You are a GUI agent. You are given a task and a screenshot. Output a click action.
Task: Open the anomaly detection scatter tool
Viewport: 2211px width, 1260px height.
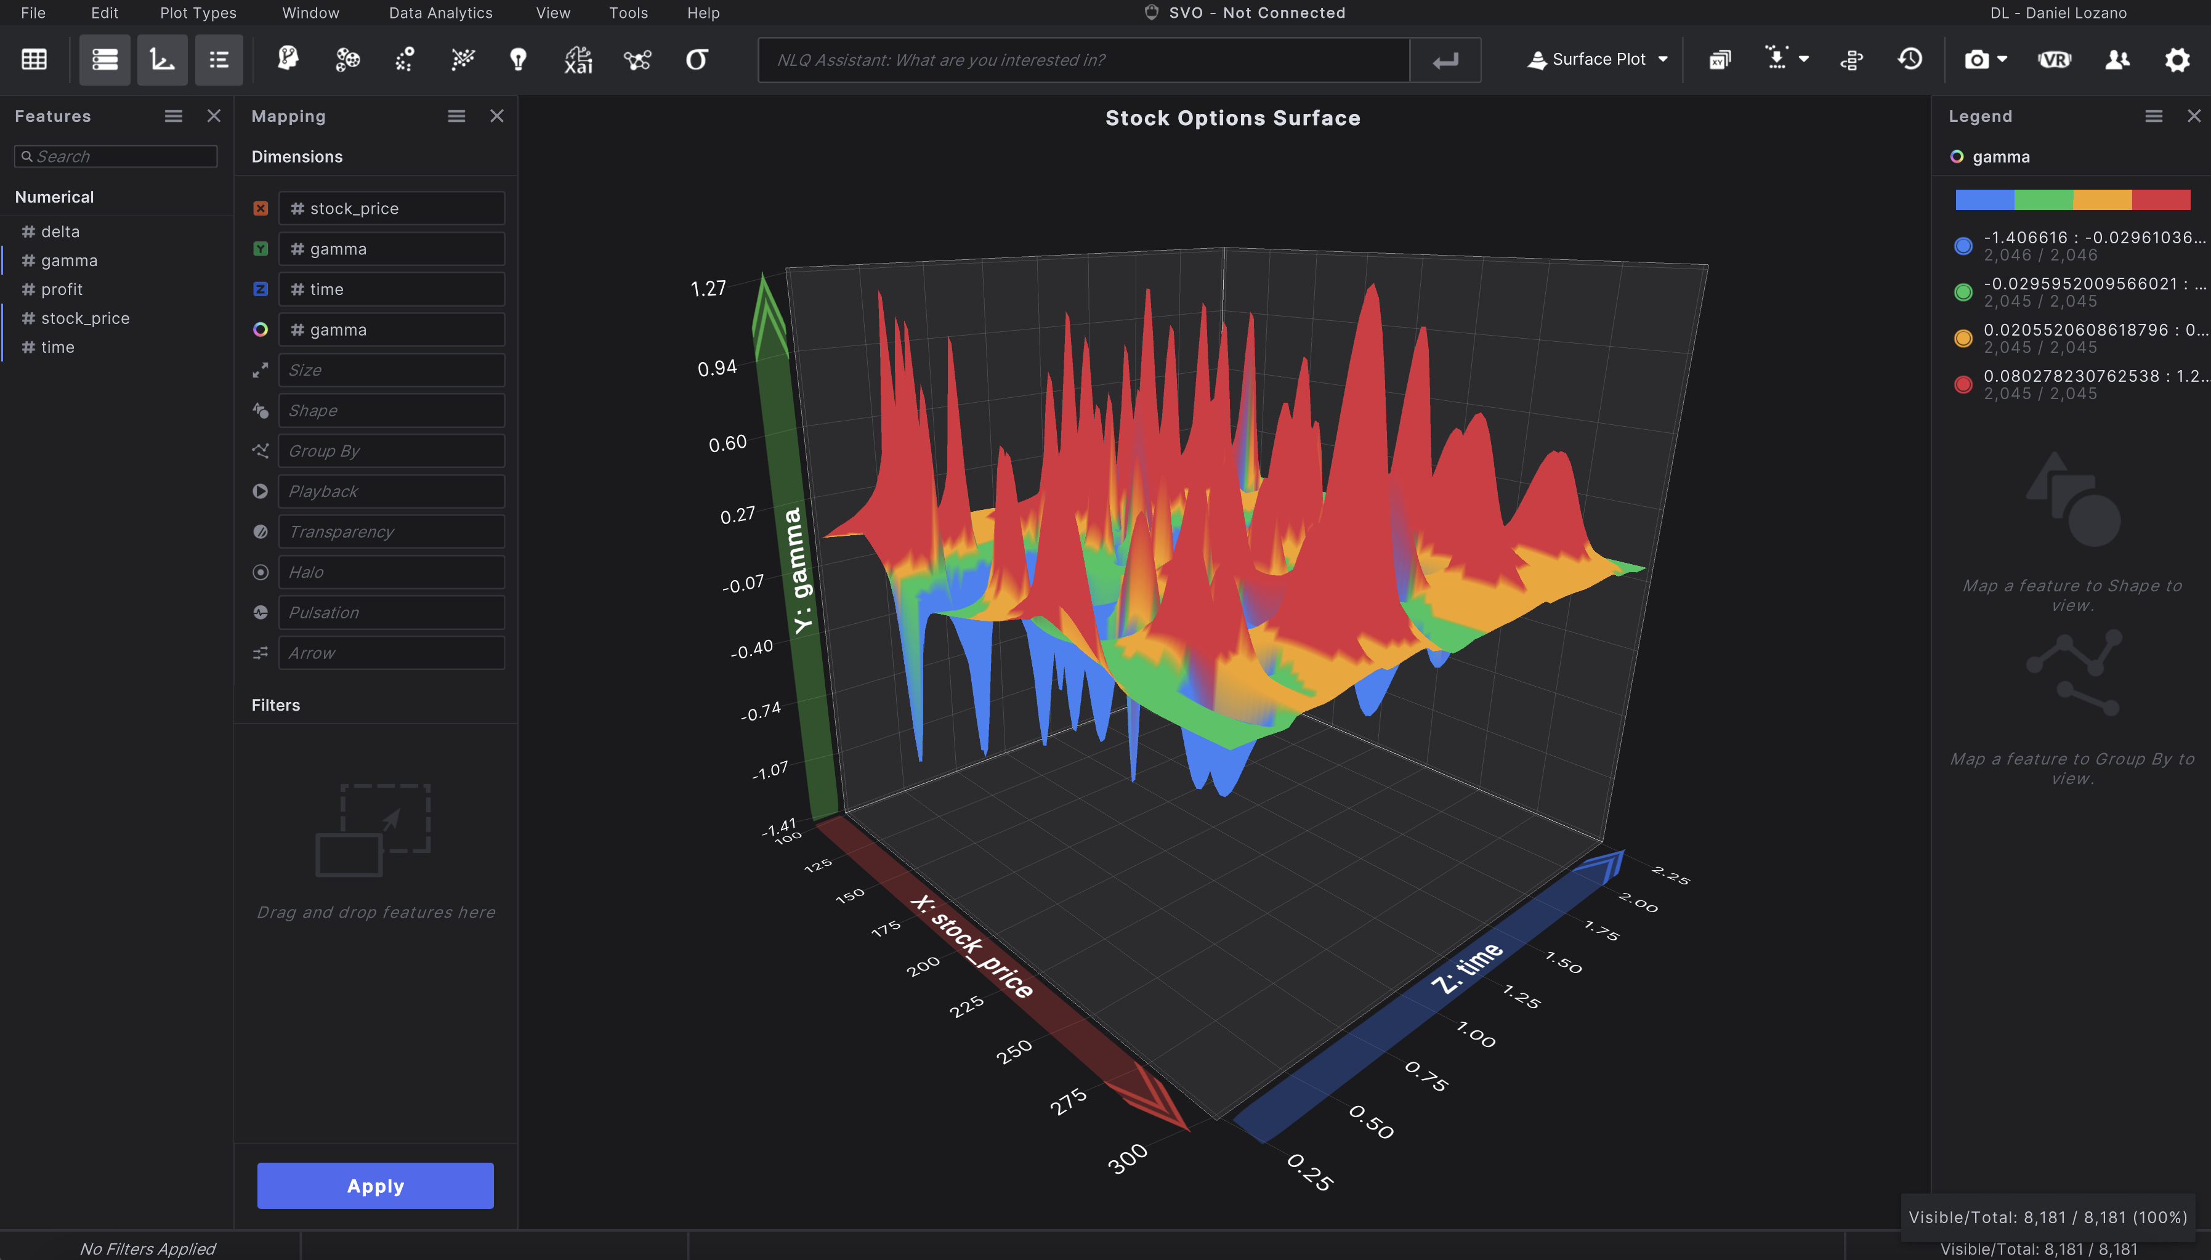tap(404, 60)
